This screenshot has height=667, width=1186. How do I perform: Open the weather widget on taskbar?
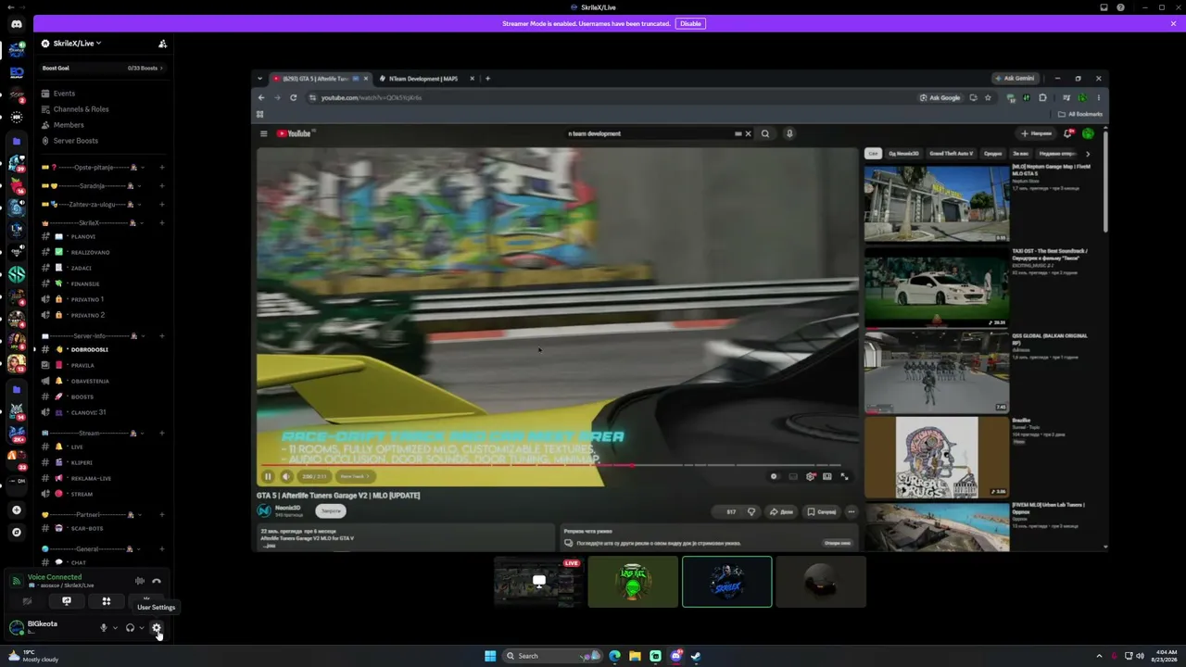click(x=33, y=656)
